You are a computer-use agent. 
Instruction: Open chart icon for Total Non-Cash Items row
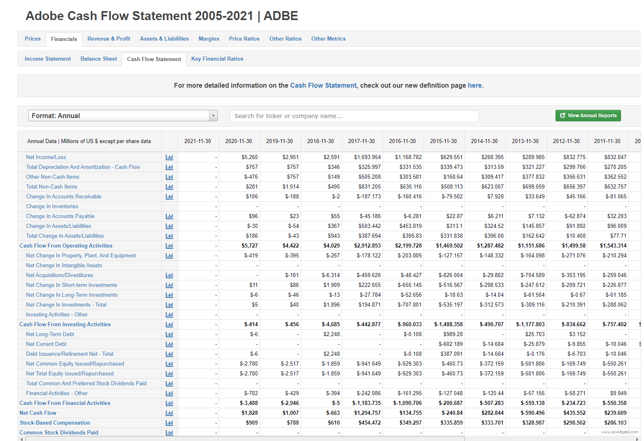click(169, 187)
